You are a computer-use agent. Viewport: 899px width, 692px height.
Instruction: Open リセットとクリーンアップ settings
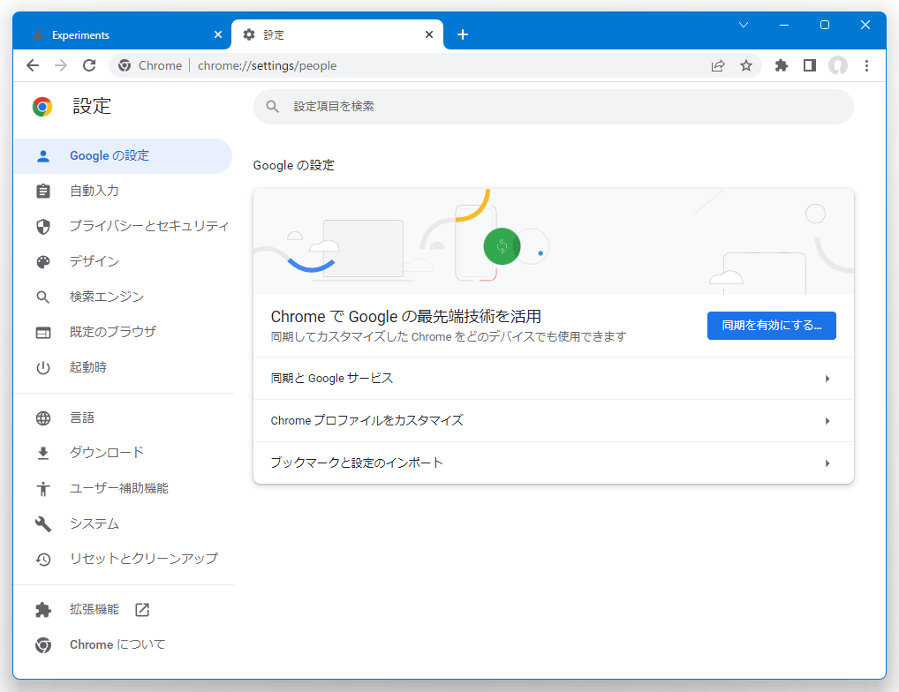[123, 559]
